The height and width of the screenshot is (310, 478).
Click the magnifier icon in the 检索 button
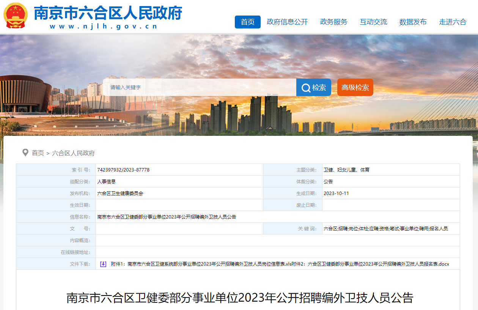[306, 88]
